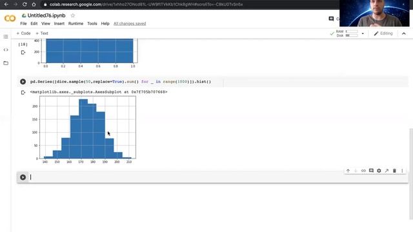Click the address bar URL
Viewport: 413px width, 232px height.
pos(146,5)
